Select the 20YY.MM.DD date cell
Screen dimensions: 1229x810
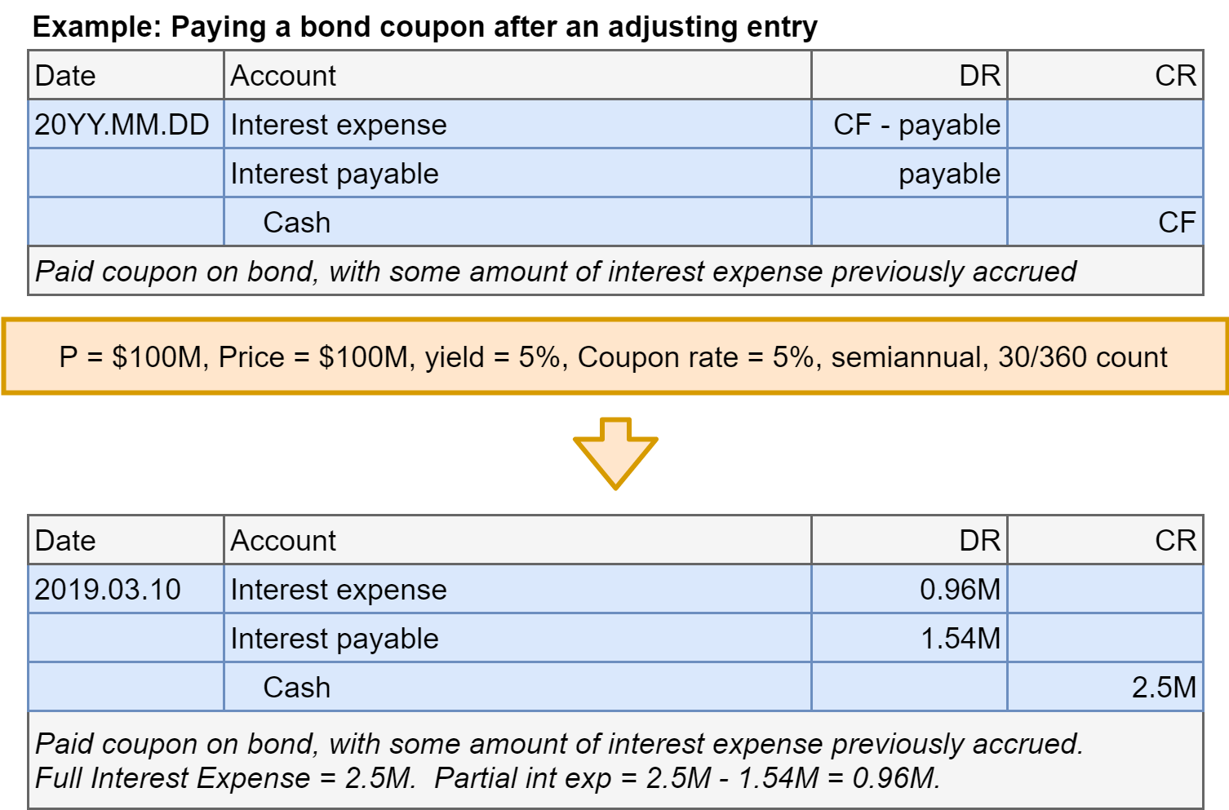[122, 125]
